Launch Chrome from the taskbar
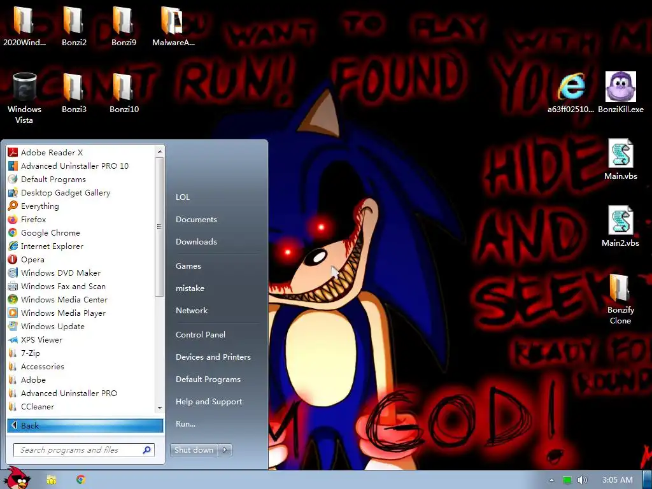 [81, 479]
